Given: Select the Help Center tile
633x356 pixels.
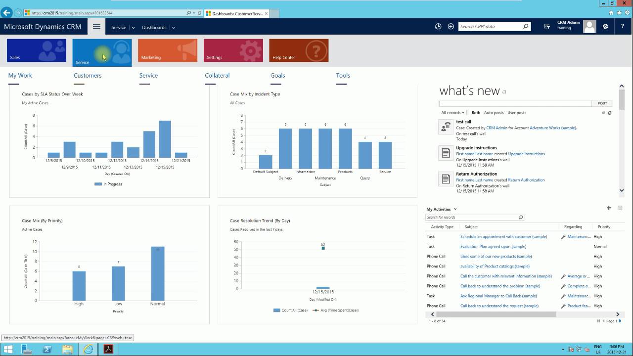Looking at the screenshot, I should point(299,50).
